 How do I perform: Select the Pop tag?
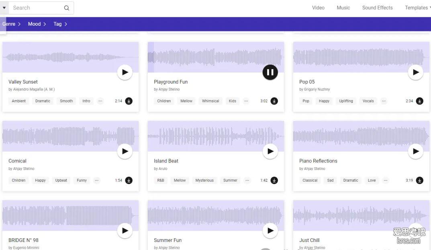pos(306,101)
